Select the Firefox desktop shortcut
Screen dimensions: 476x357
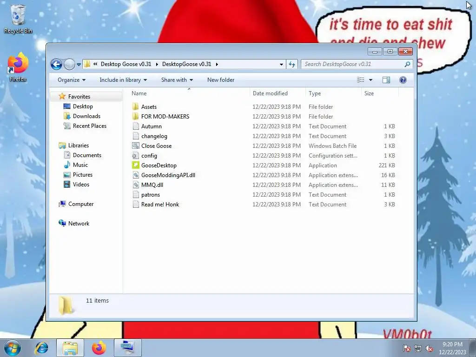click(x=18, y=67)
